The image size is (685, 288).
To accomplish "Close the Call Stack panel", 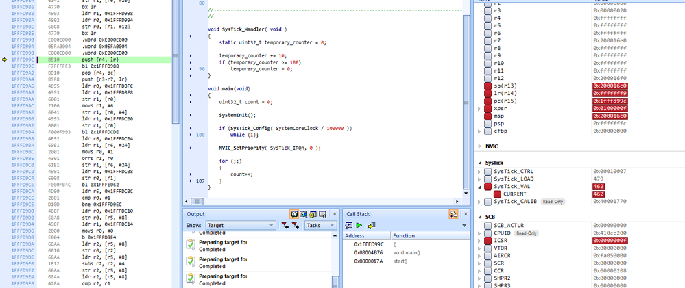I will [466, 214].
